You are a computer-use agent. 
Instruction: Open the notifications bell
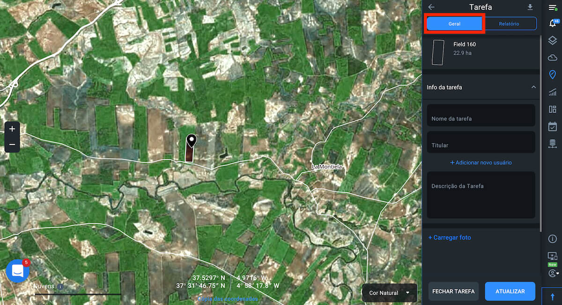click(552, 24)
